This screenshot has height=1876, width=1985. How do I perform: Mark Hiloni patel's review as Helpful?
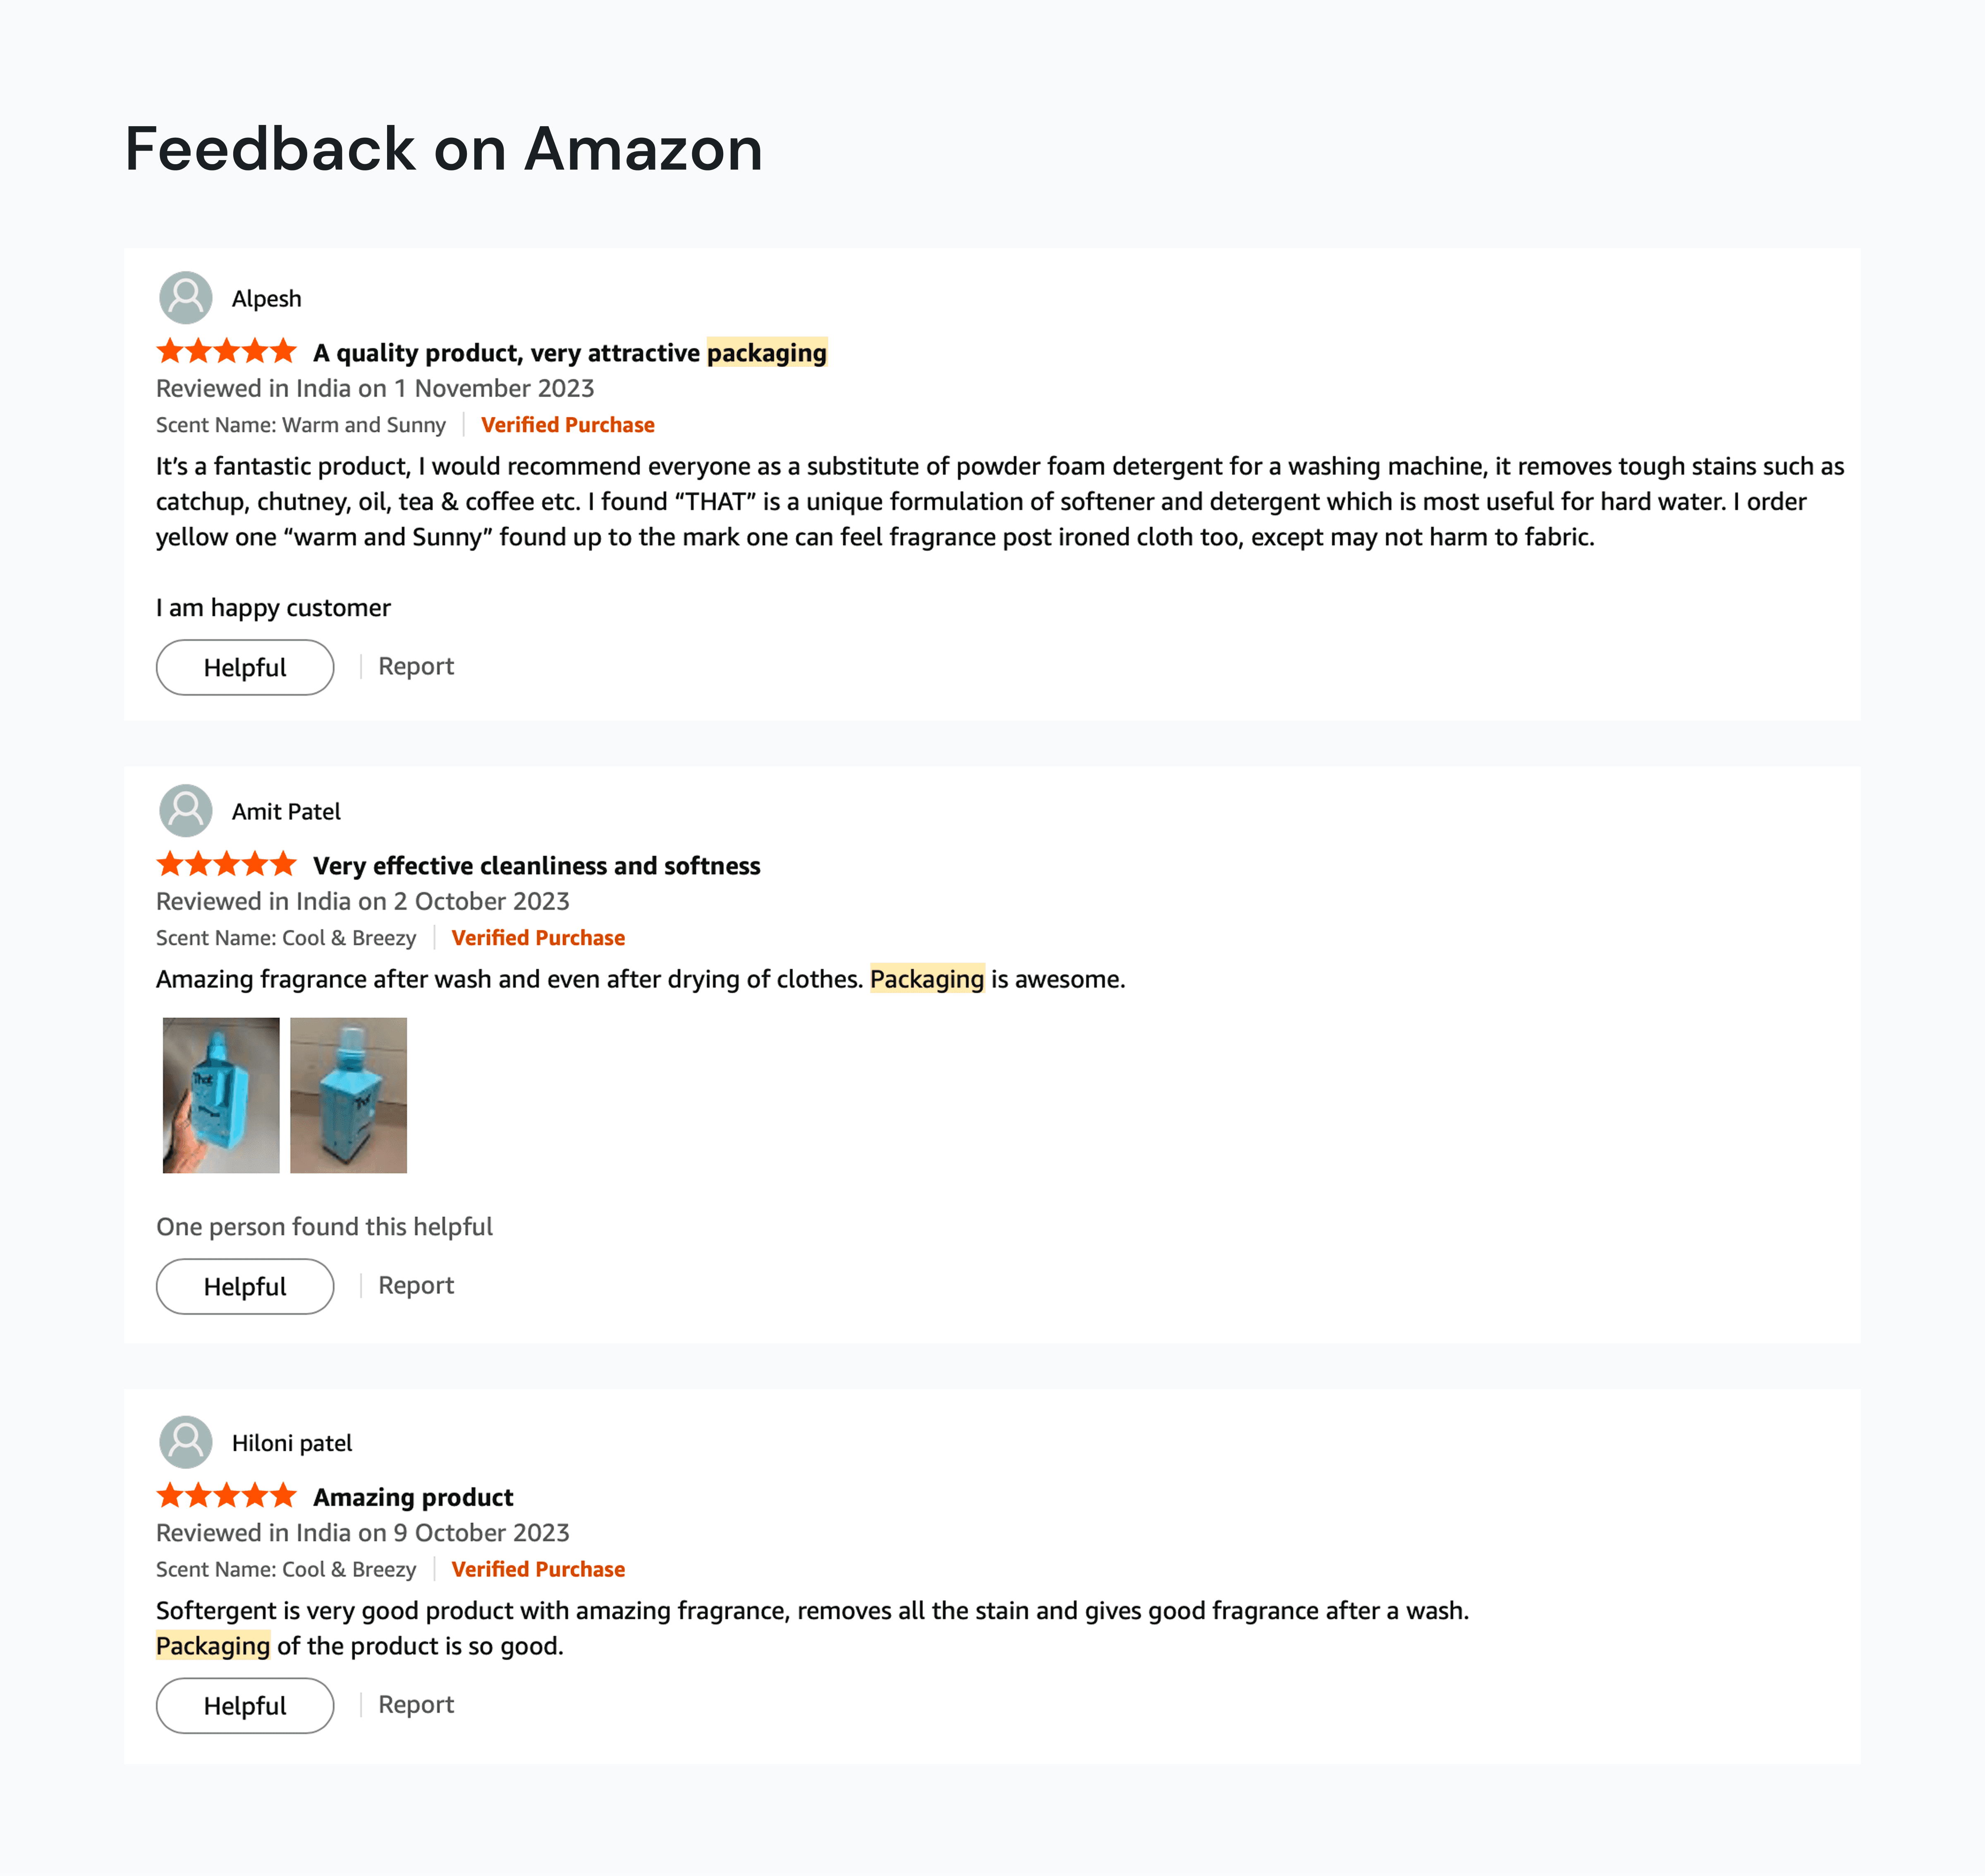click(x=245, y=1705)
